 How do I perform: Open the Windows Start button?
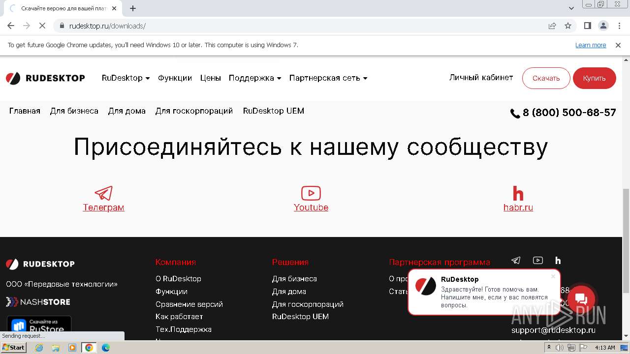click(x=14, y=348)
